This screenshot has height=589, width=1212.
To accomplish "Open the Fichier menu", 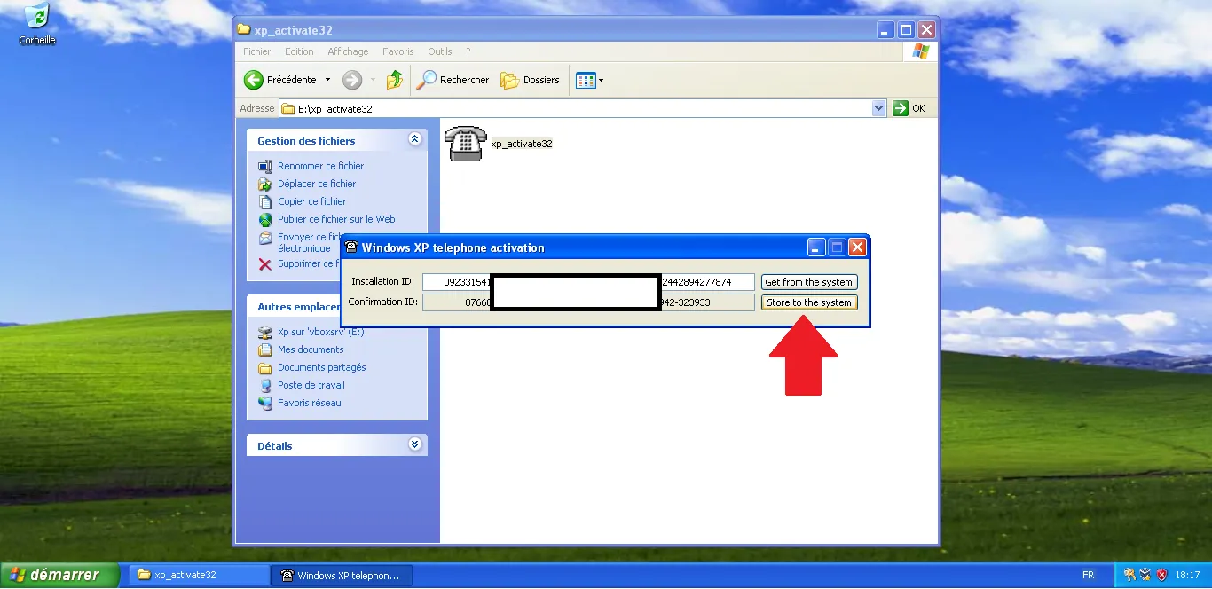I will (x=256, y=51).
